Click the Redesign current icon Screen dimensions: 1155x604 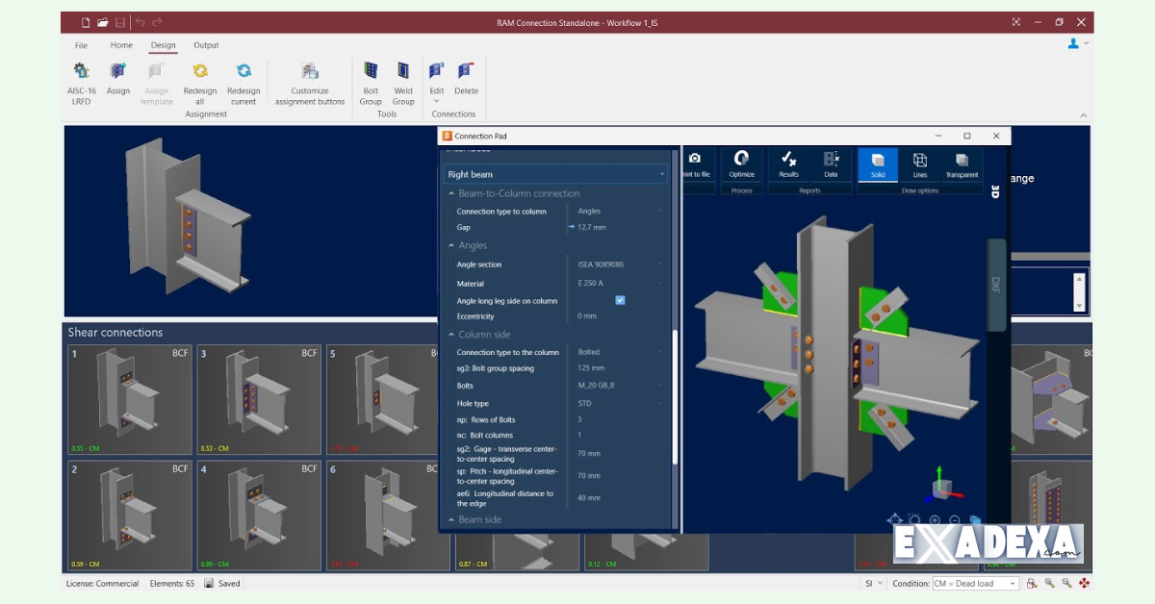click(244, 82)
